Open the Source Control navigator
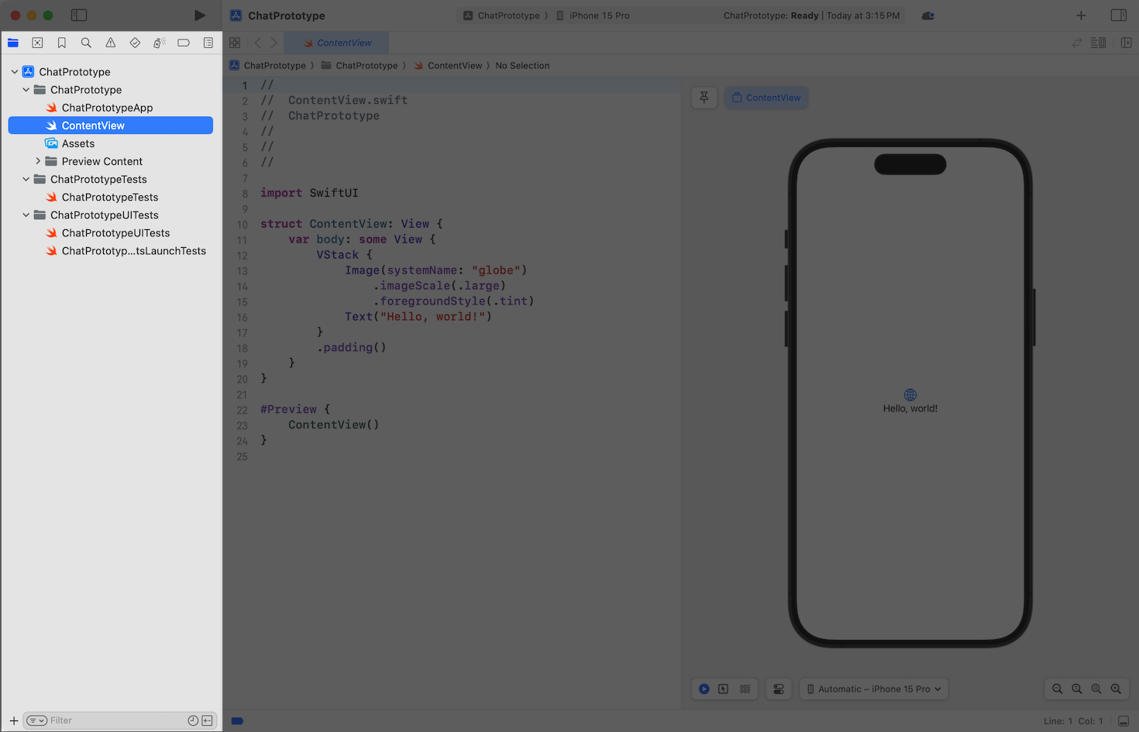The width and height of the screenshot is (1139, 732). 37,43
